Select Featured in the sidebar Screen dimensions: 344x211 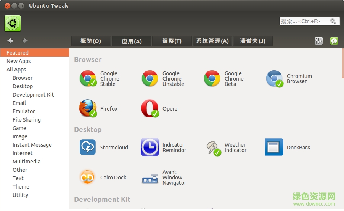18,53
